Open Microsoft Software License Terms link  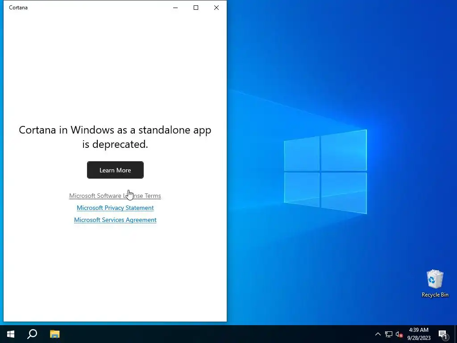pyautogui.click(x=115, y=196)
